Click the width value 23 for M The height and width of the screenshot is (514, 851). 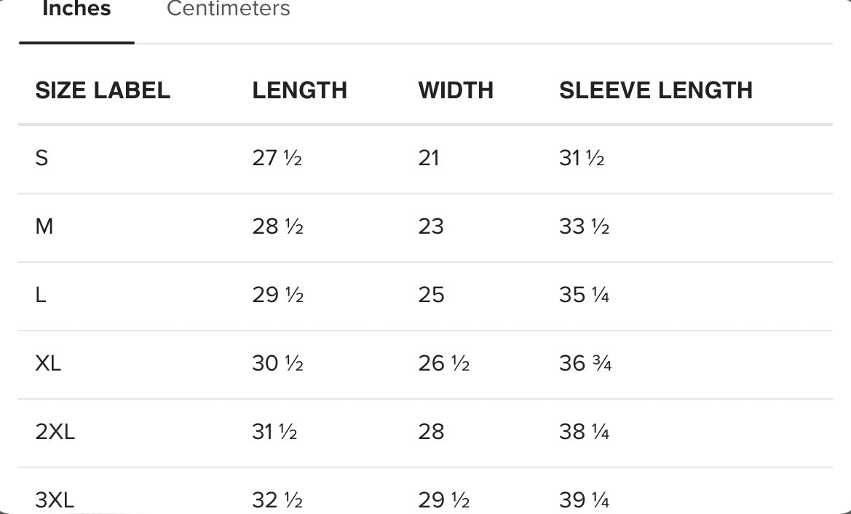coord(430,226)
